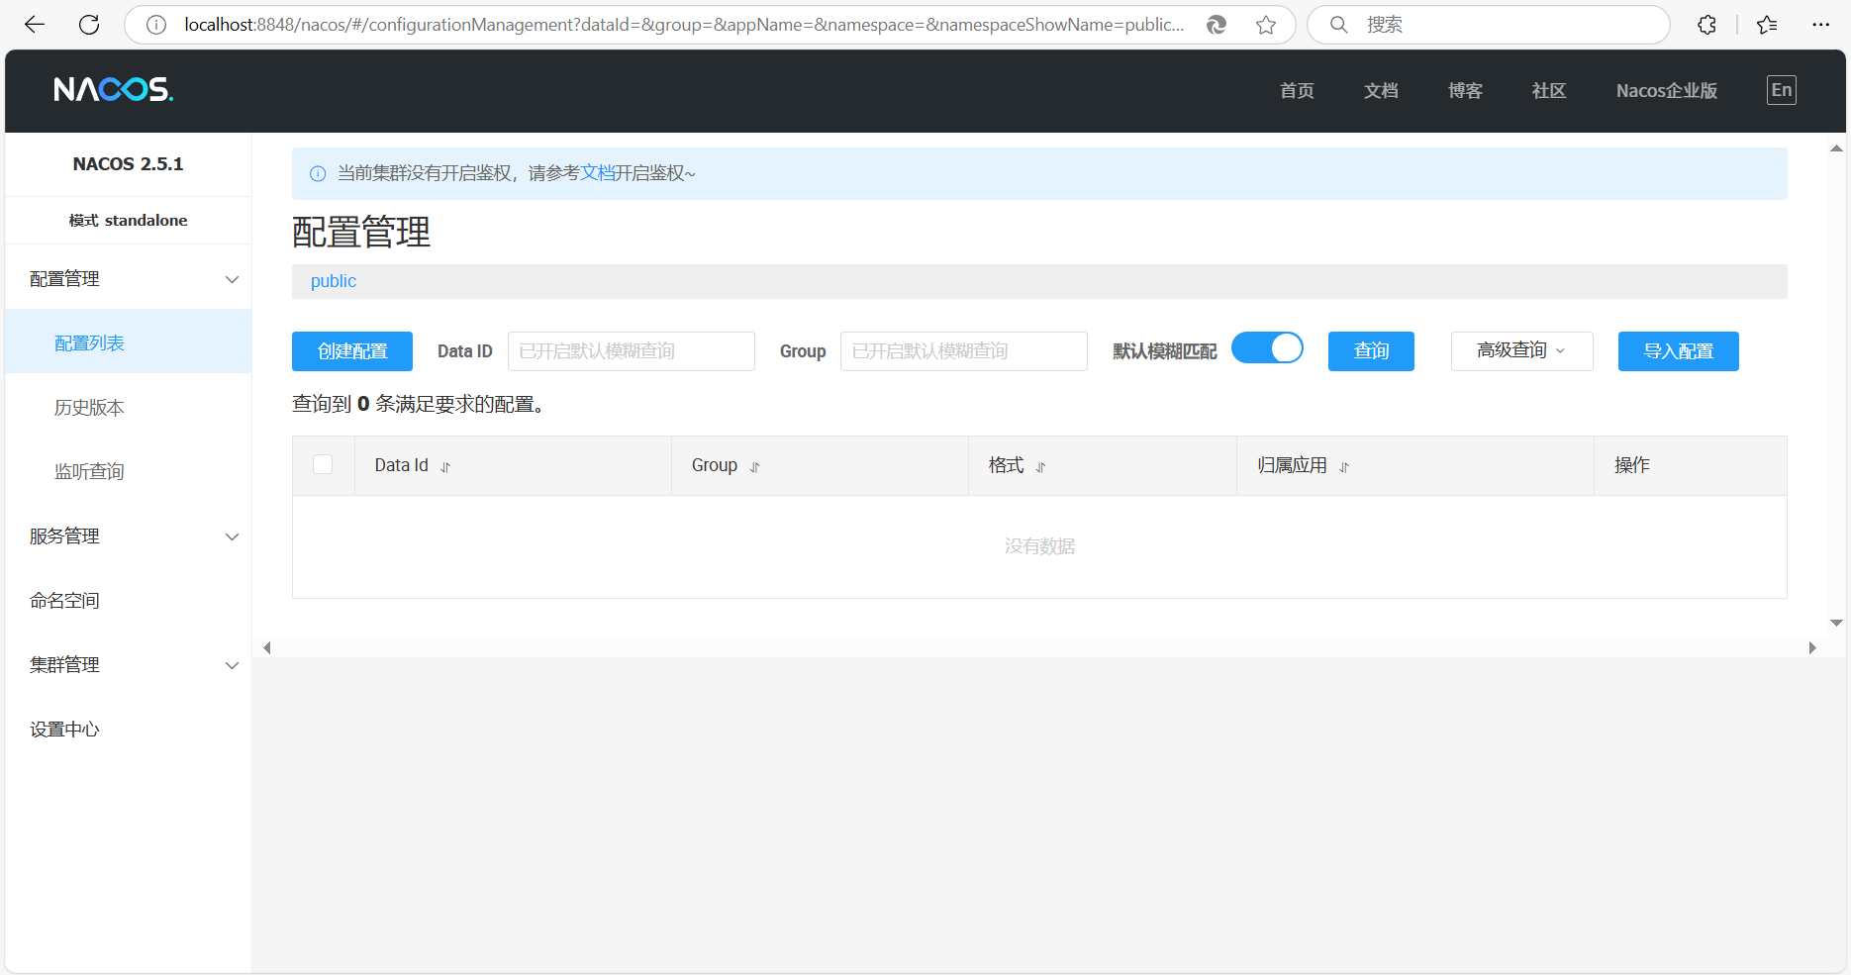The image size is (1851, 975).
Task: Click the 创建配置 button
Action: tap(351, 351)
